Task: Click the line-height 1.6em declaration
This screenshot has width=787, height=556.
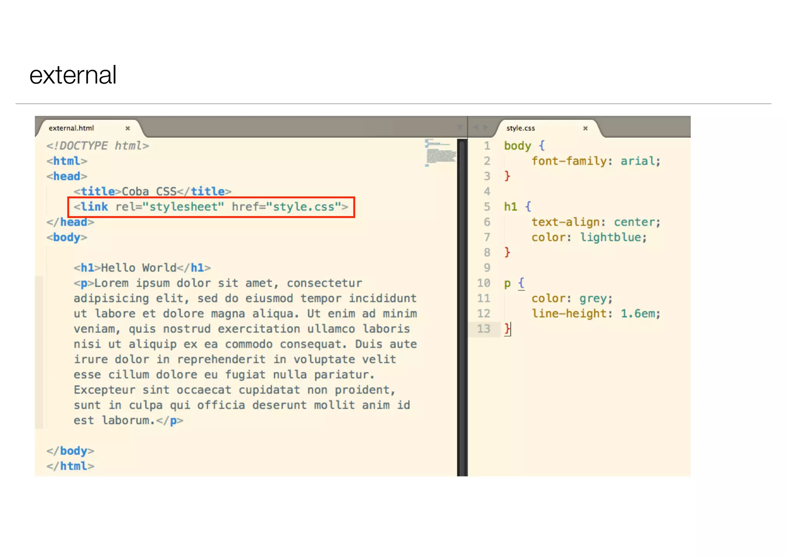Action: pyautogui.click(x=595, y=314)
